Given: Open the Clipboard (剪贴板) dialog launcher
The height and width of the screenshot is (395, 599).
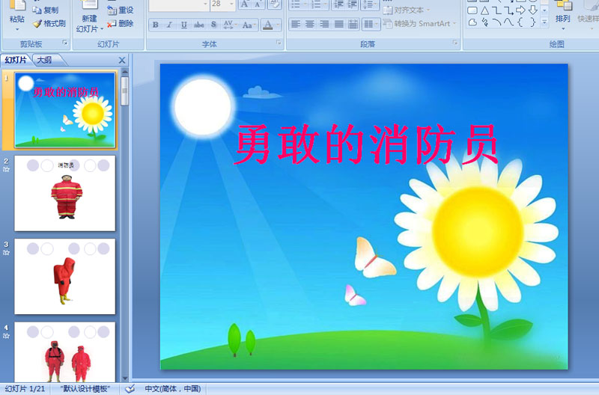Looking at the screenshot, I should coord(65,43).
